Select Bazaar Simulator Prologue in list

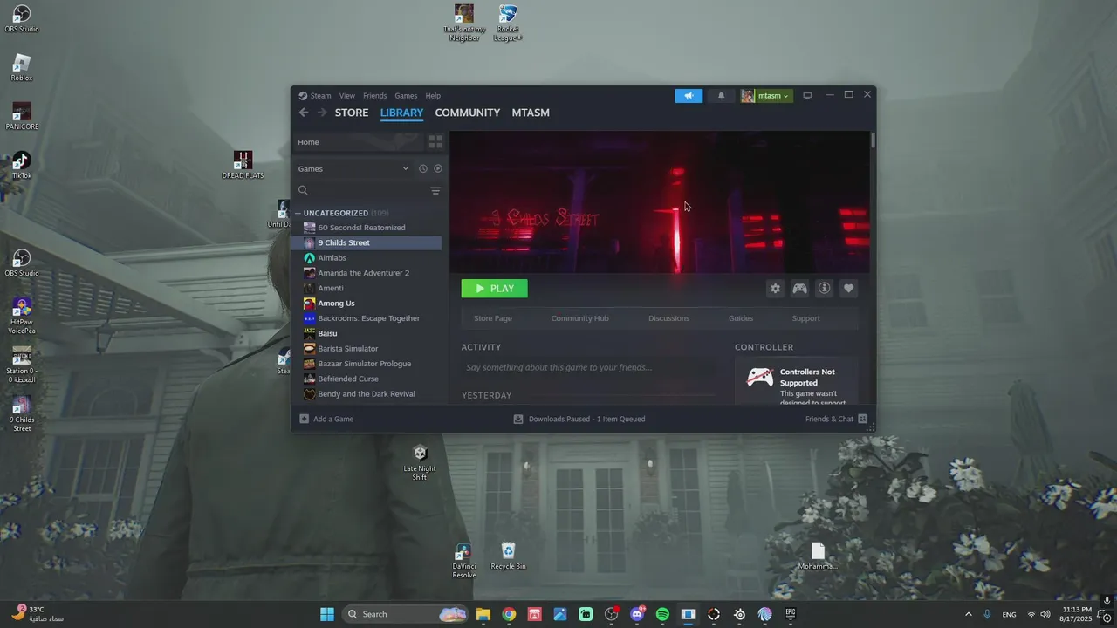367,364
